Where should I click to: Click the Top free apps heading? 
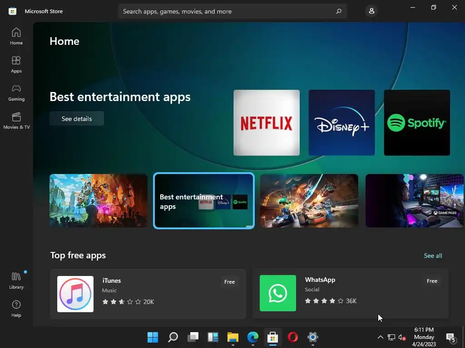click(78, 256)
